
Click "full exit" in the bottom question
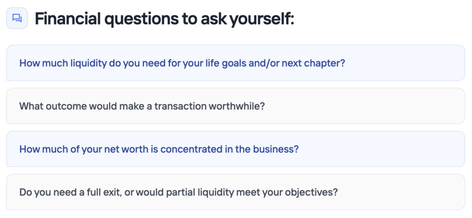pyautogui.click(x=103, y=192)
